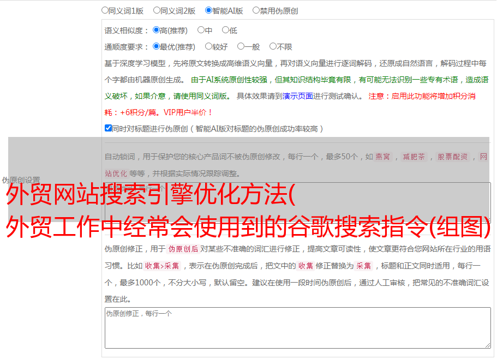Click the 自动锁词 textarea
This screenshot has height=359, width=497.
point(298,202)
